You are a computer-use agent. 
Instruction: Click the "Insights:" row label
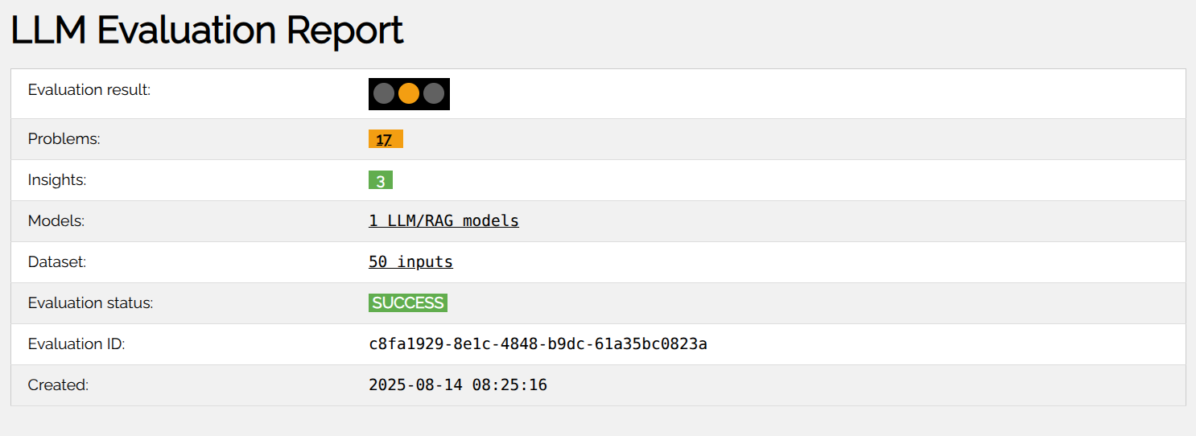[x=57, y=180]
